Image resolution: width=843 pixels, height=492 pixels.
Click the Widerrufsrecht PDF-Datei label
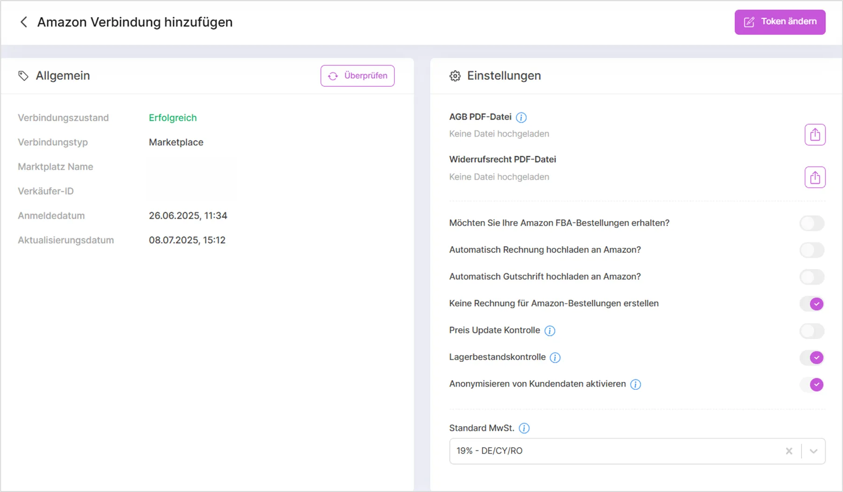coord(503,159)
